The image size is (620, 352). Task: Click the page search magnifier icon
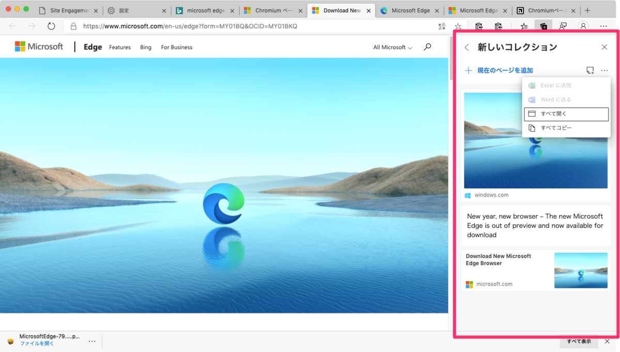(427, 47)
